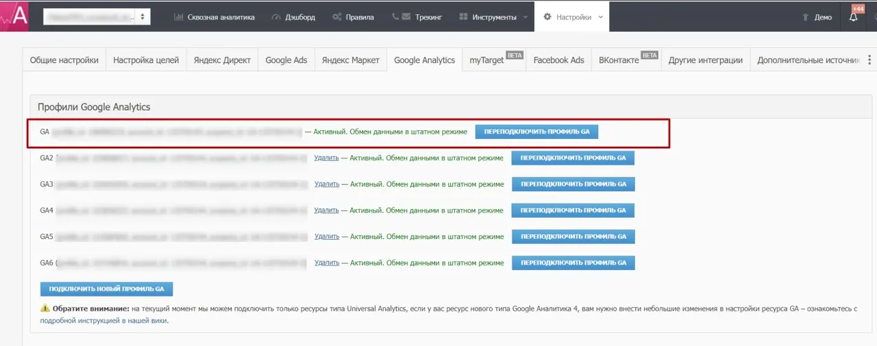Click the Демо user account icon

(806, 17)
